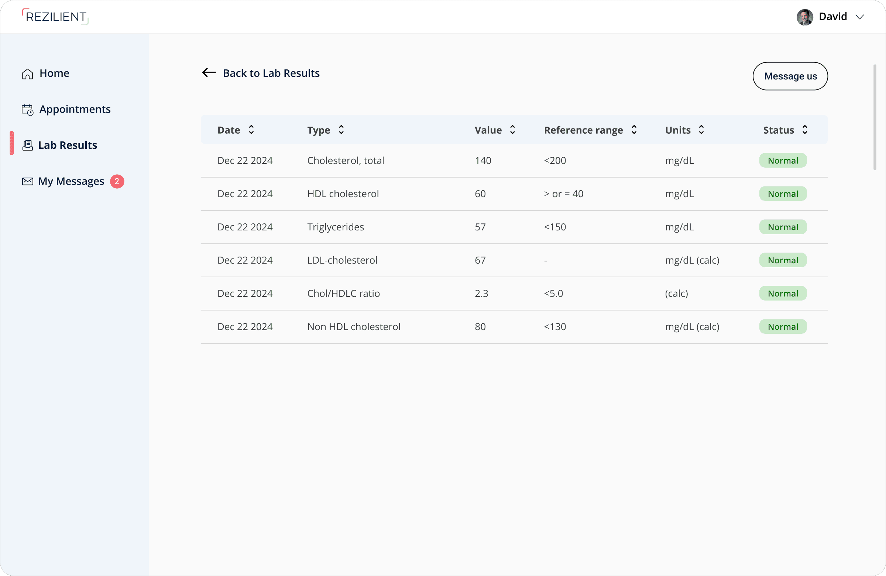Sort table by Type column arrows
Viewport: 886px width, 576px height.
pyautogui.click(x=341, y=130)
